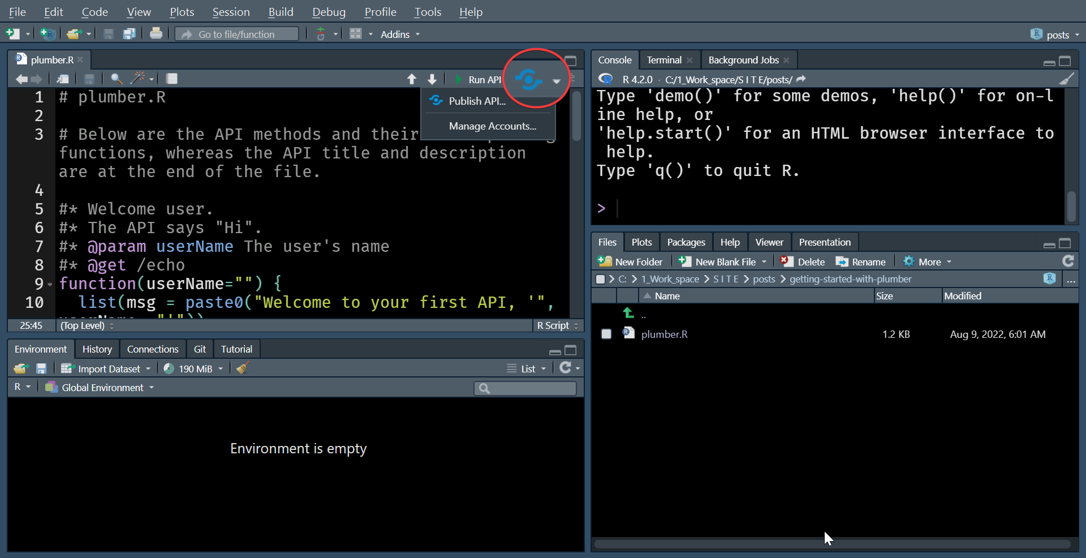Open Find/Replace with the magnifying glass icon
The height and width of the screenshot is (558, 1086).
point(116,79)
